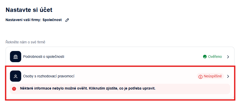Expand Osoby s rozhodovací pravomocí with its chevron
Image resolution: width=248 pixels, height=104 pixels.
tap(228, 76)
